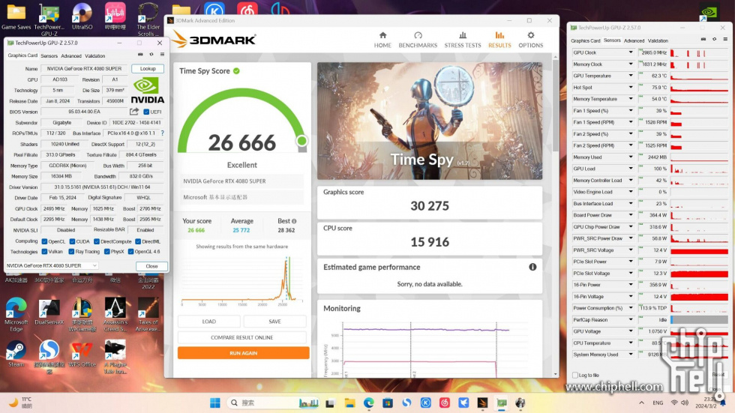735x413 pixels.
Task: Click the 3DMark vertical scrollbar thumb
Action: coord(556,106)
